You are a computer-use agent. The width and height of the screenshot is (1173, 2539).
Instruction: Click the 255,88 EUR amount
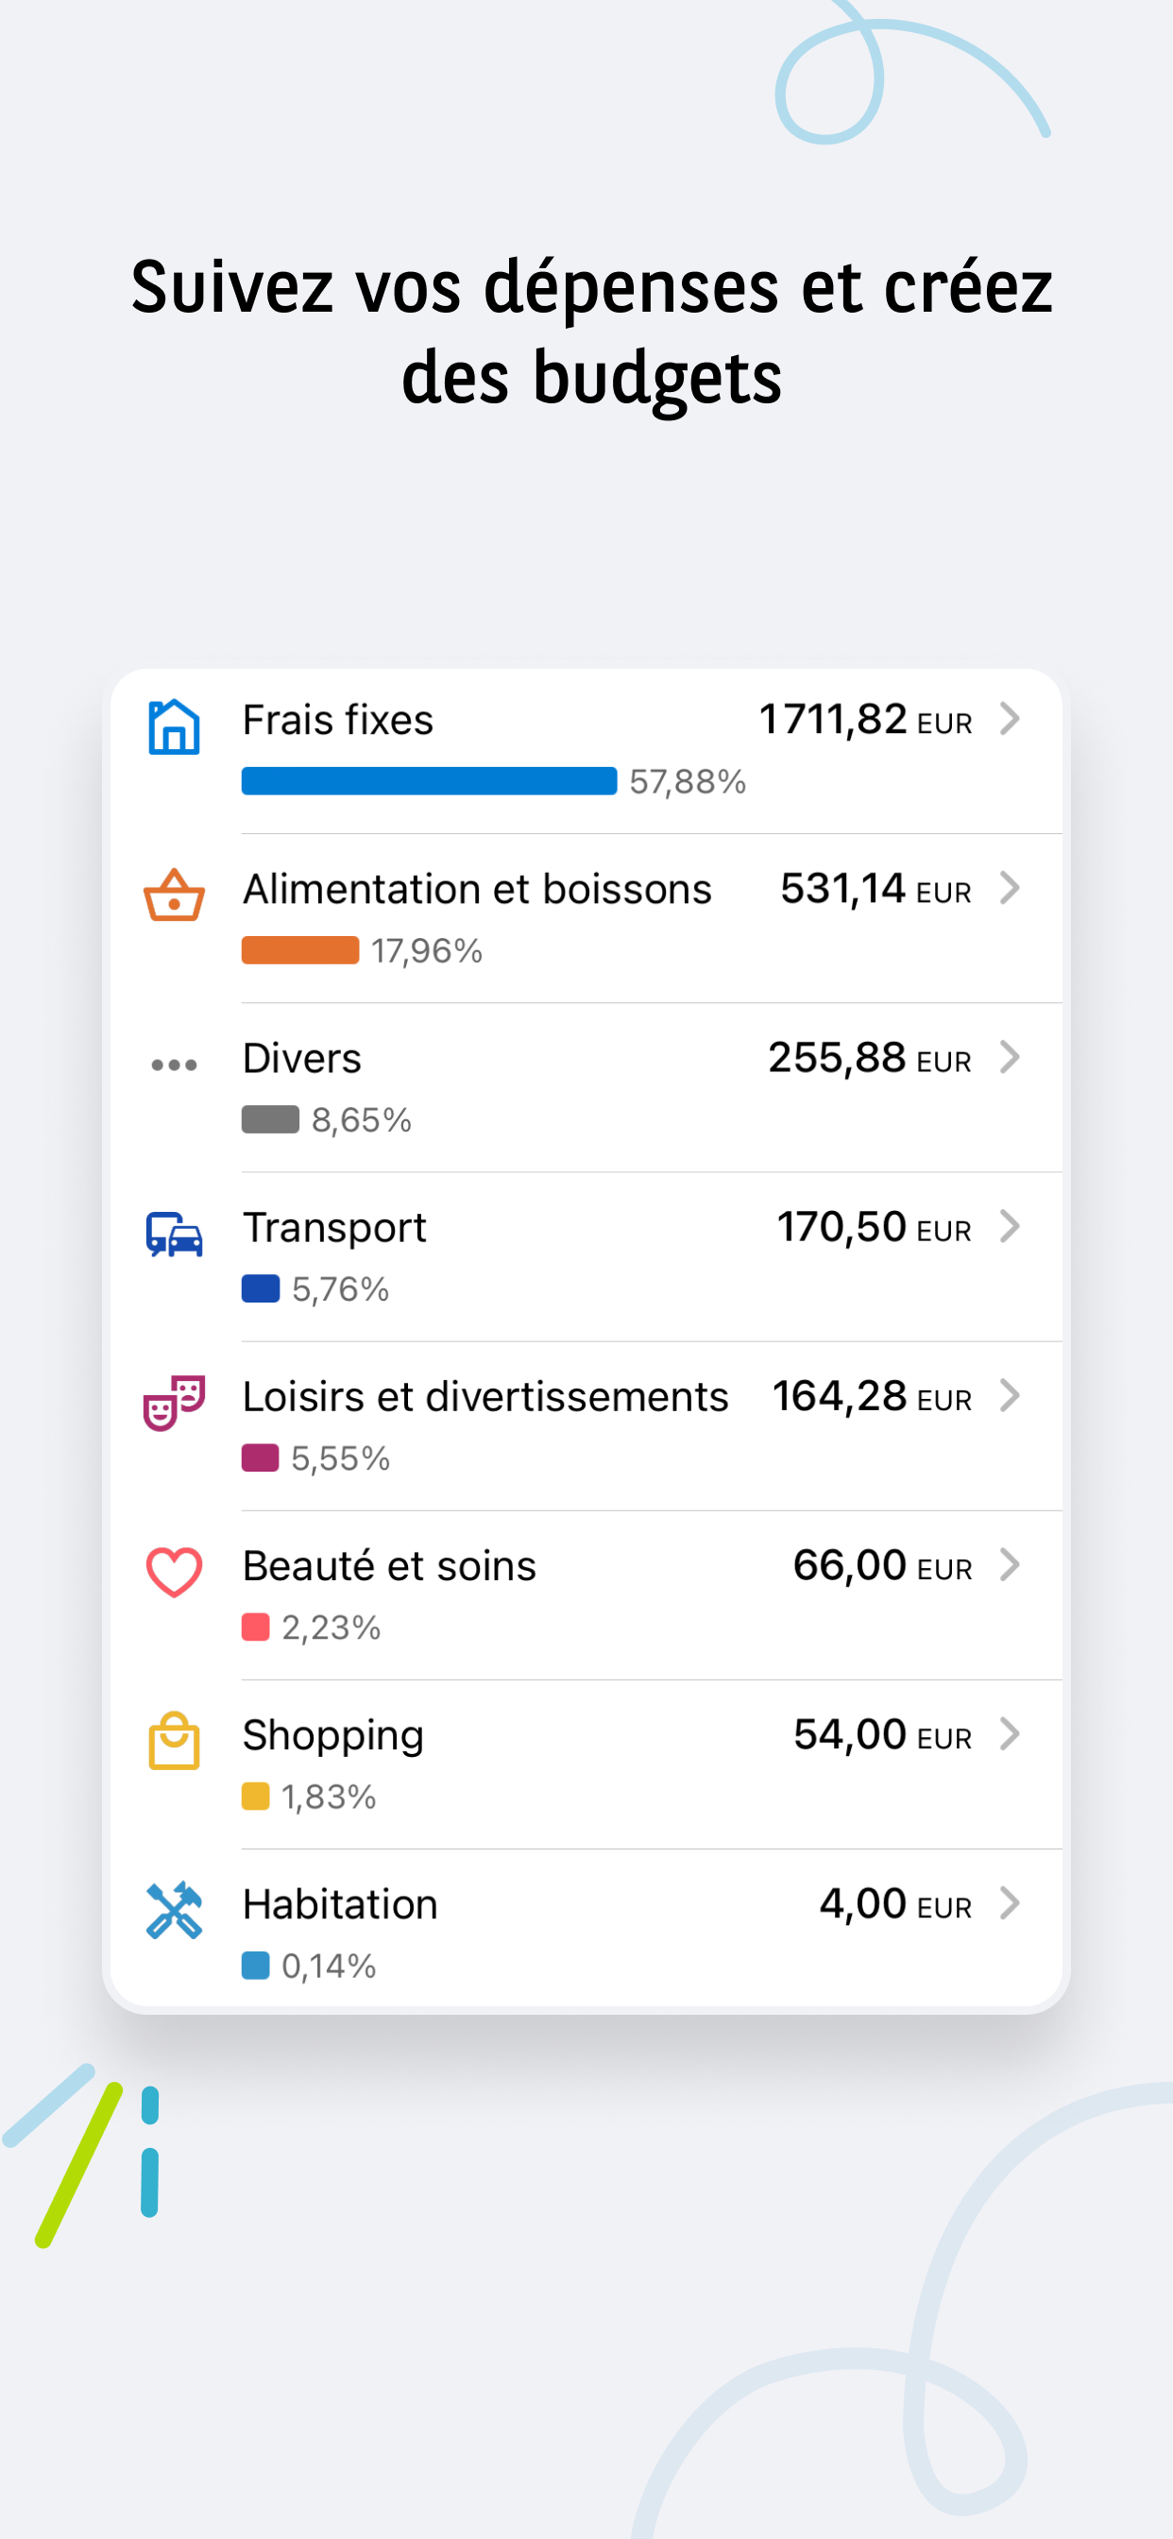pos(871,1059)
